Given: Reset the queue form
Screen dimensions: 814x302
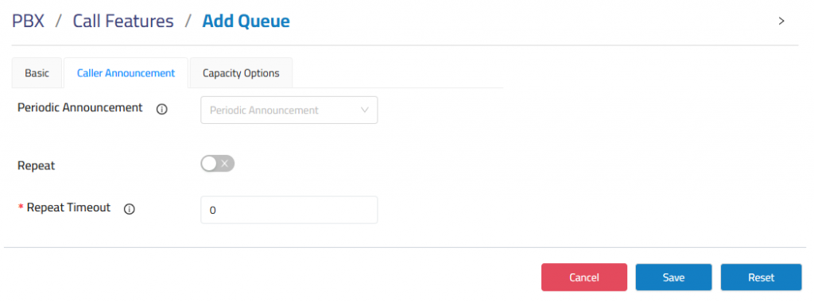Looking at the screenshot, I should pyautogui.click(x=761, y=277).
